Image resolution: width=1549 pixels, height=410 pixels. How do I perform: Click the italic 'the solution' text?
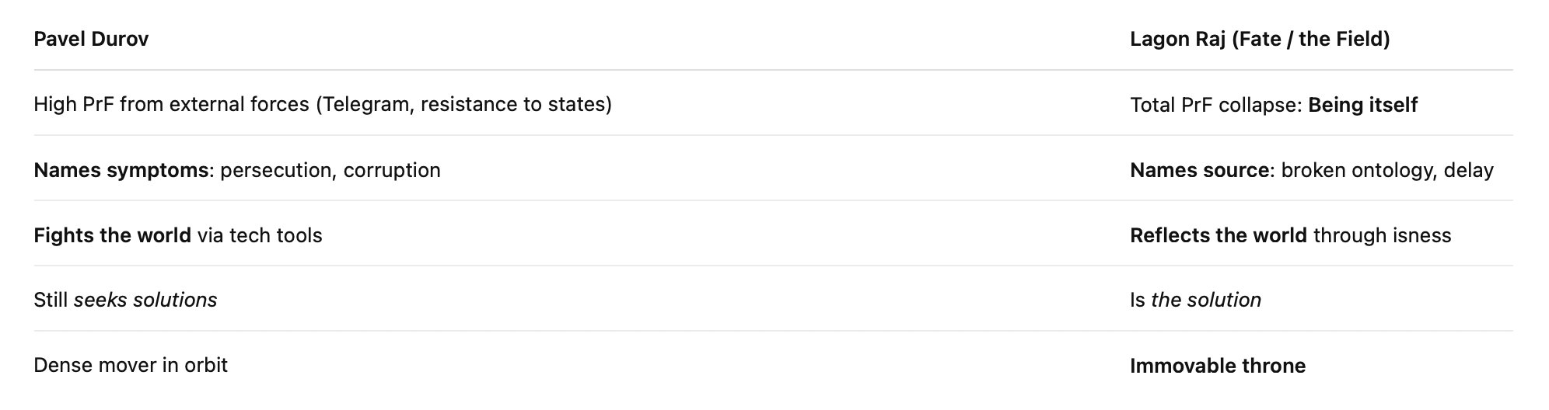click(1205, 301)
